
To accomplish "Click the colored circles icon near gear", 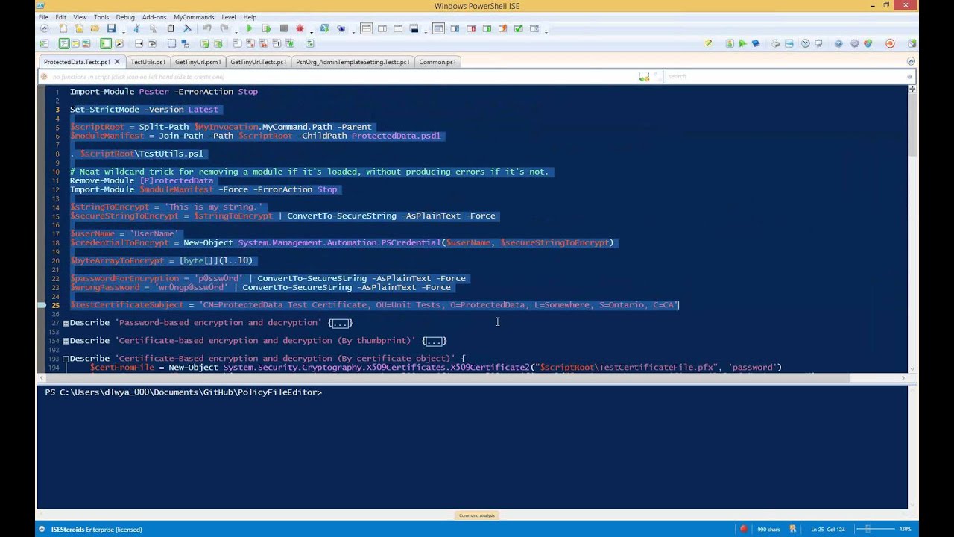I will pos(868,43).
